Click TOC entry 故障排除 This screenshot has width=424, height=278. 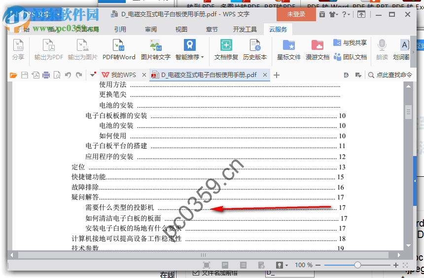tap(85, 187)
